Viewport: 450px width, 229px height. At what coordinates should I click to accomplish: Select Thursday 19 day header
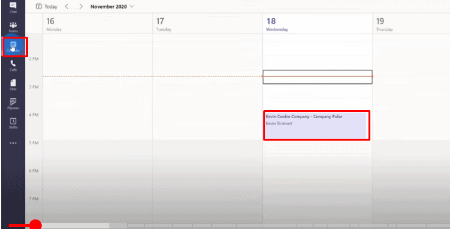click(x=411, y=24)
